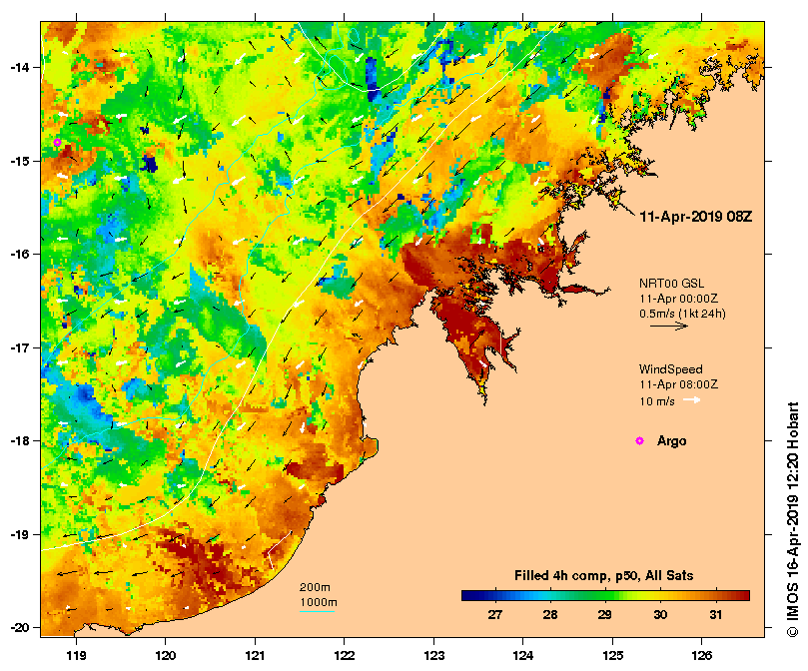Click the latitude label -17
This screenshot has width=808, height=671.
click(x=20, y=347)
